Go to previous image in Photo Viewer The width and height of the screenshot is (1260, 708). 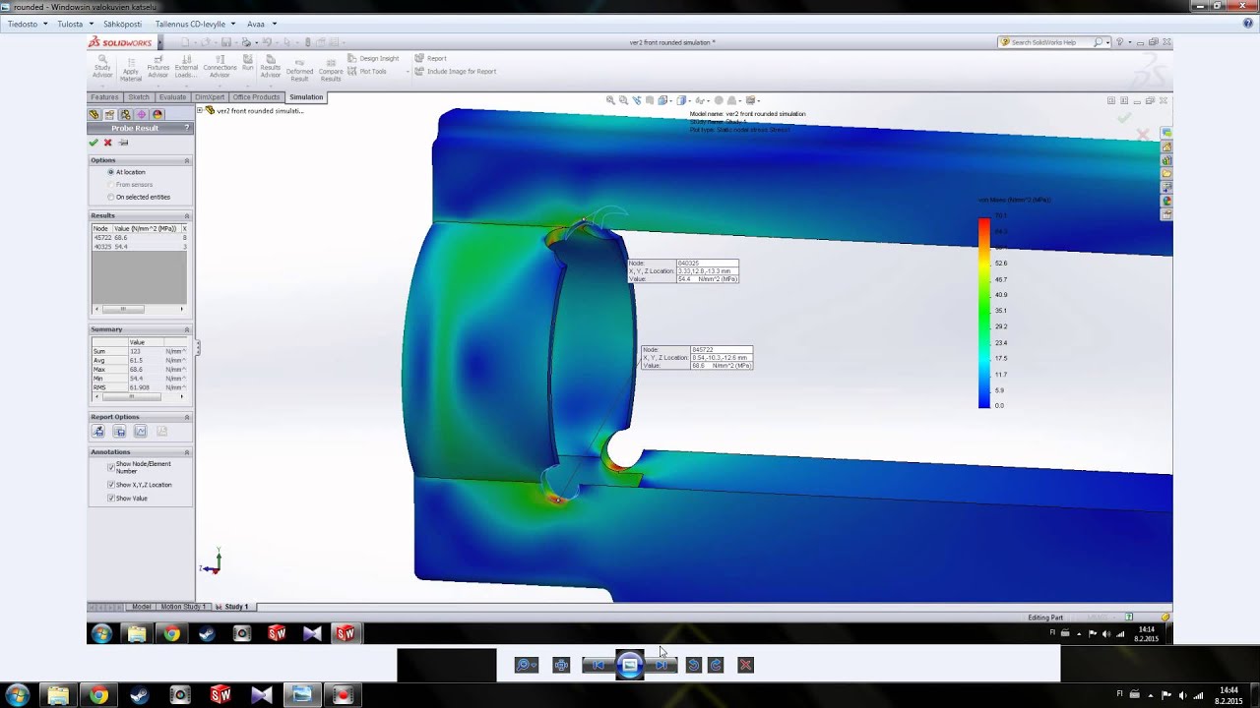pos(598,665)
